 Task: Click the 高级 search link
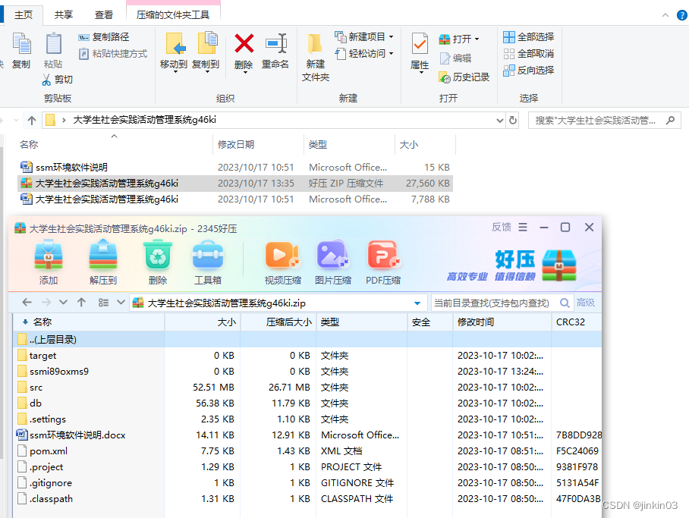click(586, 303)
